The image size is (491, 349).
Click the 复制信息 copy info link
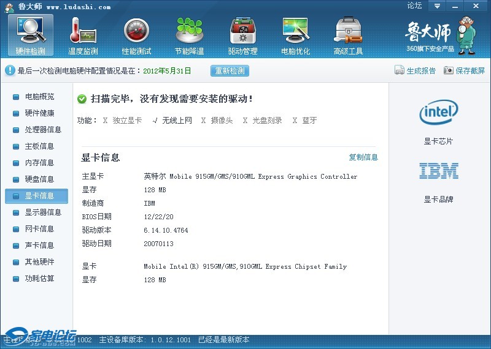coord(363,157)
